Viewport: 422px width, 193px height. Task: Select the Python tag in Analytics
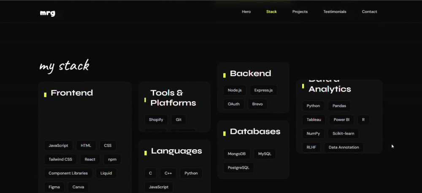(313, 106)
